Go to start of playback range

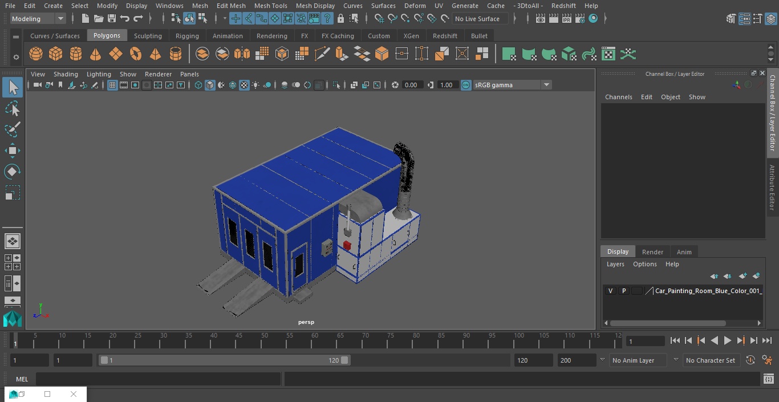click(x=675, y=340)
